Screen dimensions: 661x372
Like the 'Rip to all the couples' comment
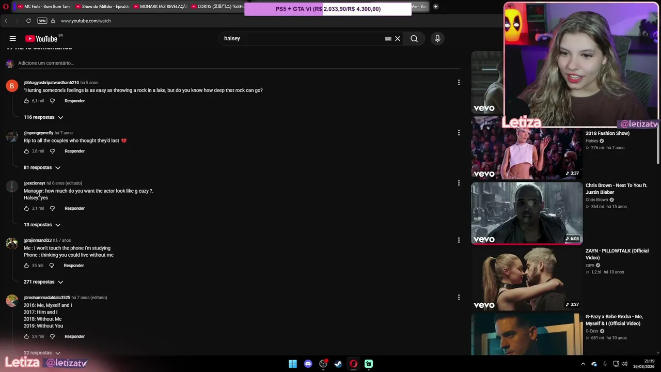[27, 151]
